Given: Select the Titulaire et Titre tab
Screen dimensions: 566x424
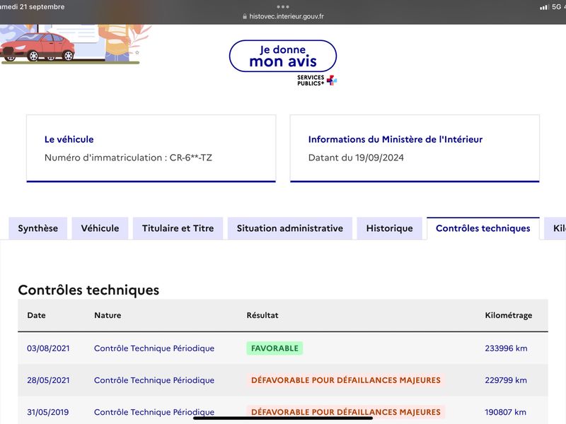Looking at the screenshot, I should tap(178, 228).
